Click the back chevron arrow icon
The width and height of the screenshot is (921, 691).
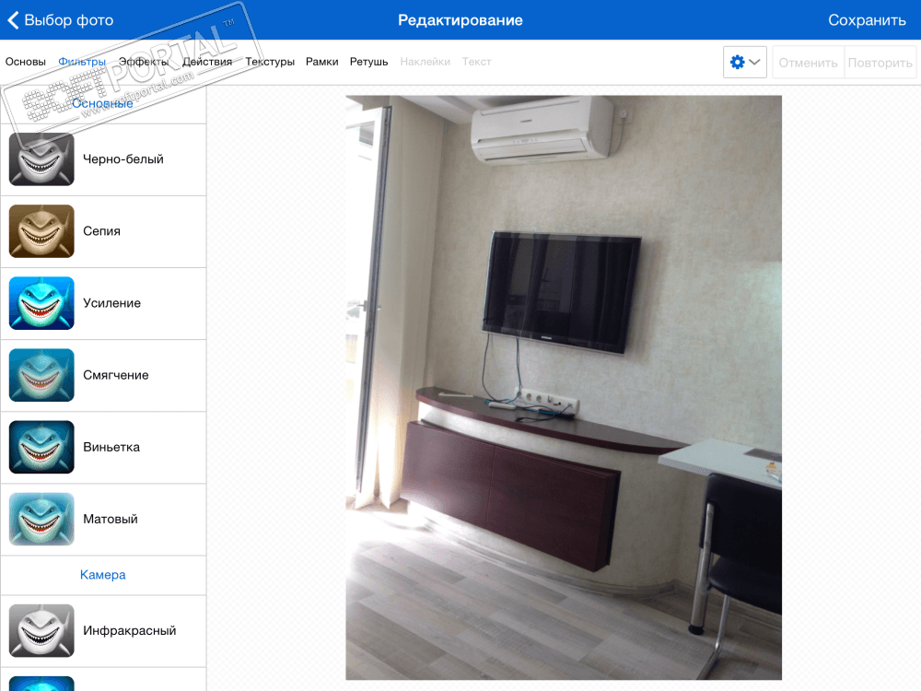(13, 20)
